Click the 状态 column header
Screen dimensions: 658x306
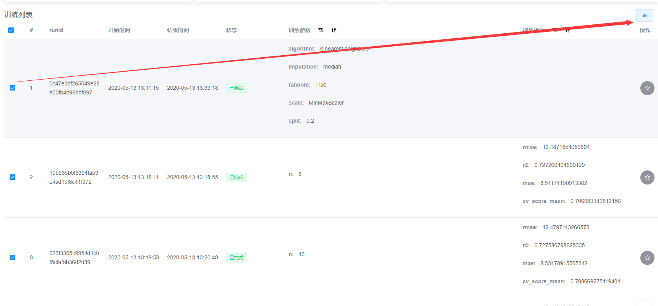point(231,30)
